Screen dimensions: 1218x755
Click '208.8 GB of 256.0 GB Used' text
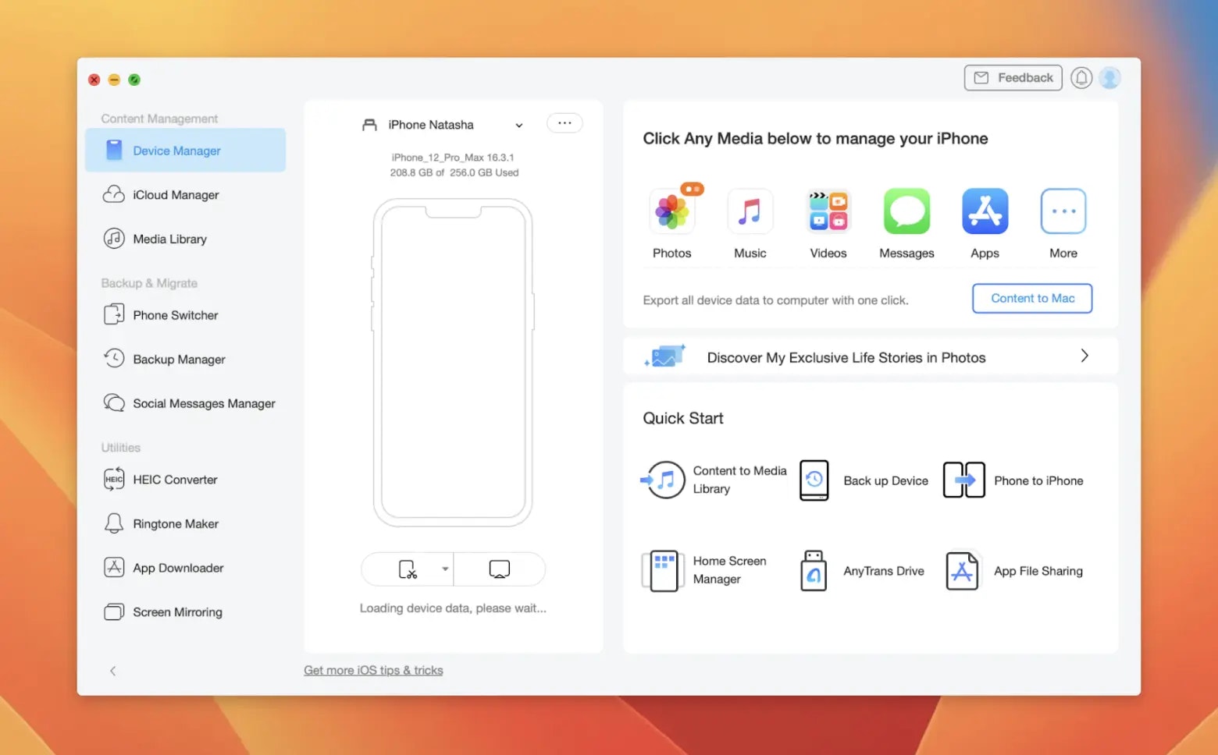click(454, 172)
